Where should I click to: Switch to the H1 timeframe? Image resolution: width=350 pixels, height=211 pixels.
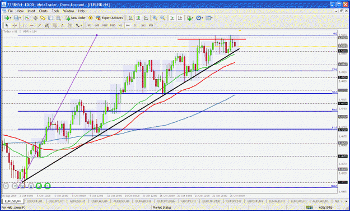pyautogui.click(x=120, y=25)
